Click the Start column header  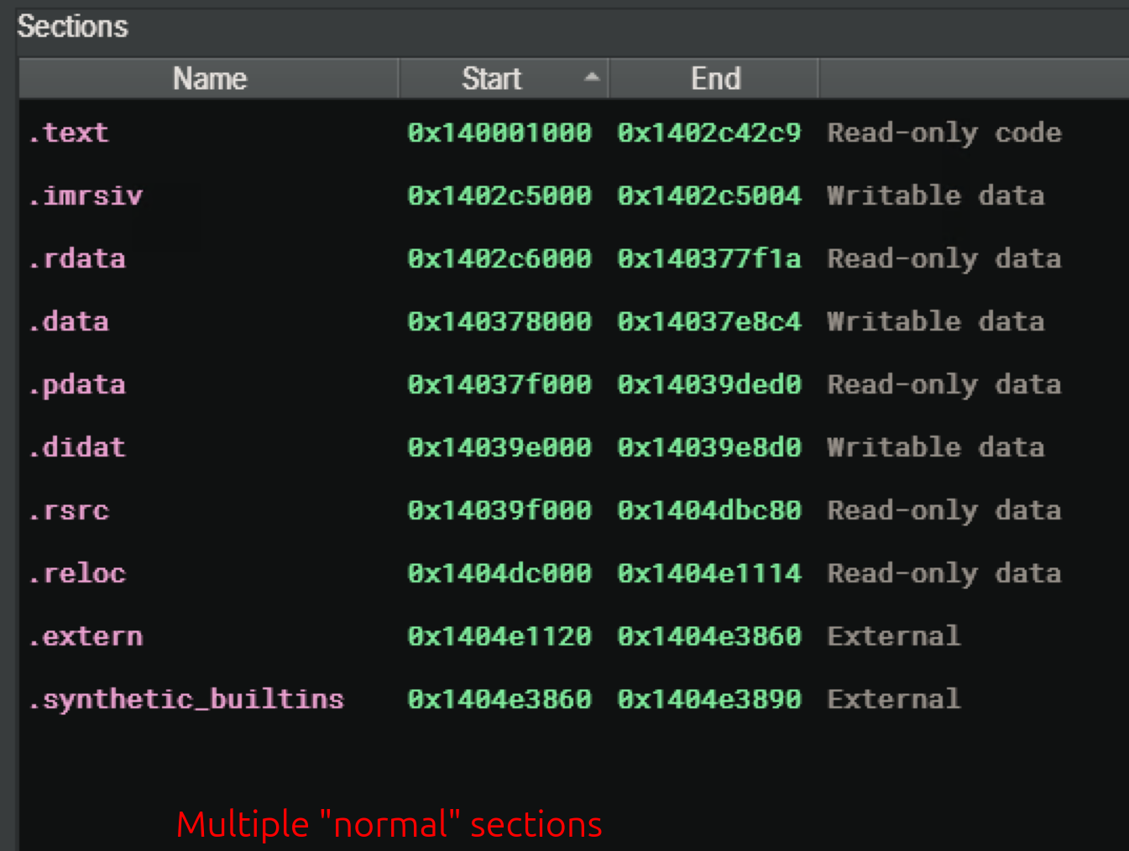click(491, 79)
